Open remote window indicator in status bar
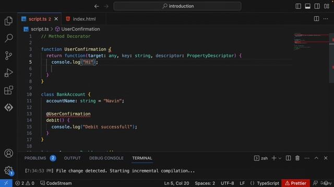The width and height of the screenshot is (334, 187). coord(6,183)
